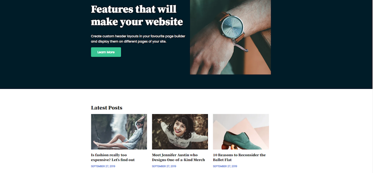
Task: Click the 'Create custom header layouts' text line
Action: pos(138,36)
